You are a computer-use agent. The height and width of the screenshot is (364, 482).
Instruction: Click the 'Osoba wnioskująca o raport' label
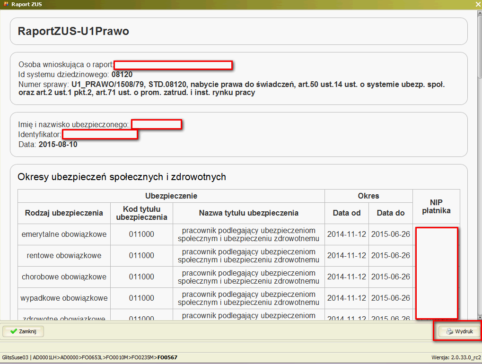[x=66, y=64]
